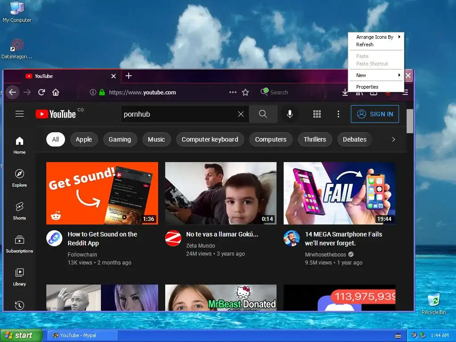
Task: Select the All filter chip
Action: pos(56,139)
